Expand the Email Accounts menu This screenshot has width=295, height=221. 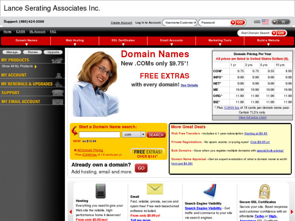[171, 41]
